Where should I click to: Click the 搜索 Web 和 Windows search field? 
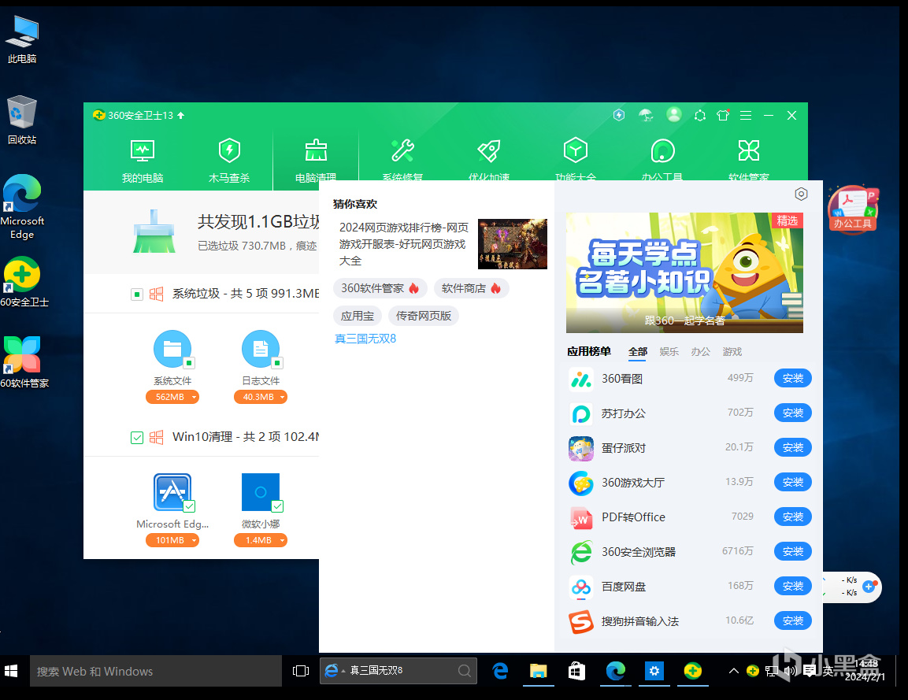pyautogui.click(x=156, y=671)
